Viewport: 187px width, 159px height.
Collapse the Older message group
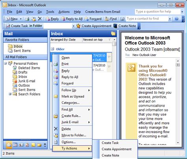(52, 49)
